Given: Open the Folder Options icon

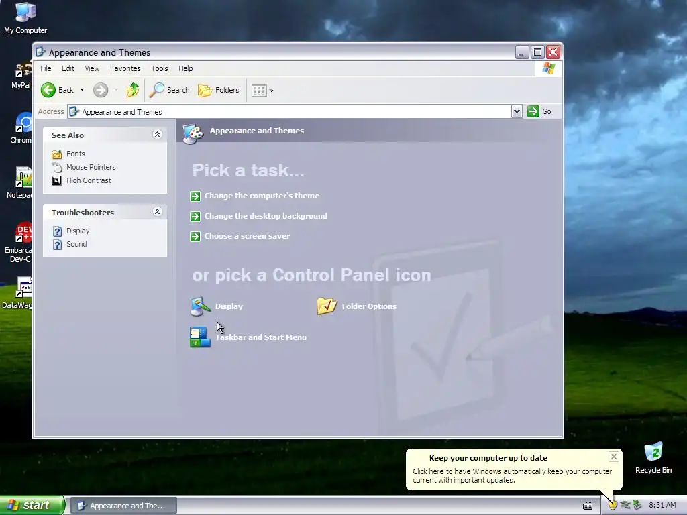Looking at the screenshot, I should point(327,306).
